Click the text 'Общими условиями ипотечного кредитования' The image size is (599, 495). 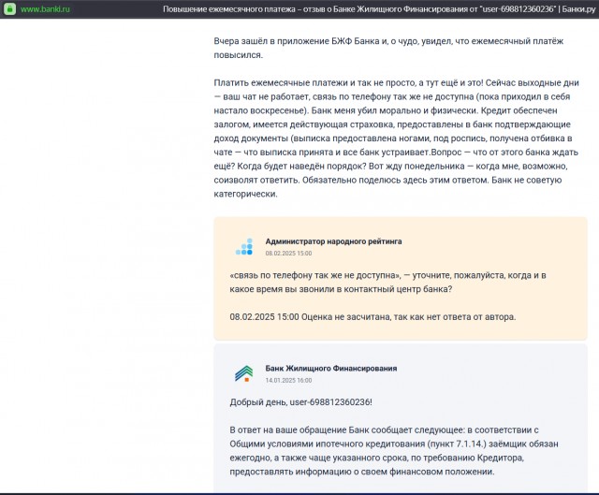point(328,444)
